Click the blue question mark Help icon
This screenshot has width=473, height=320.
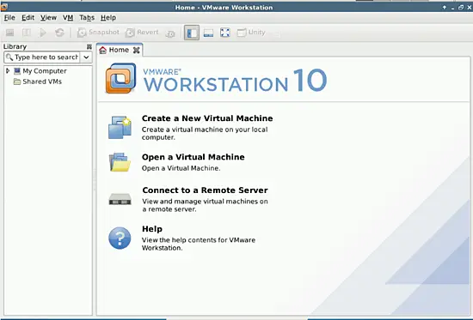120,238
